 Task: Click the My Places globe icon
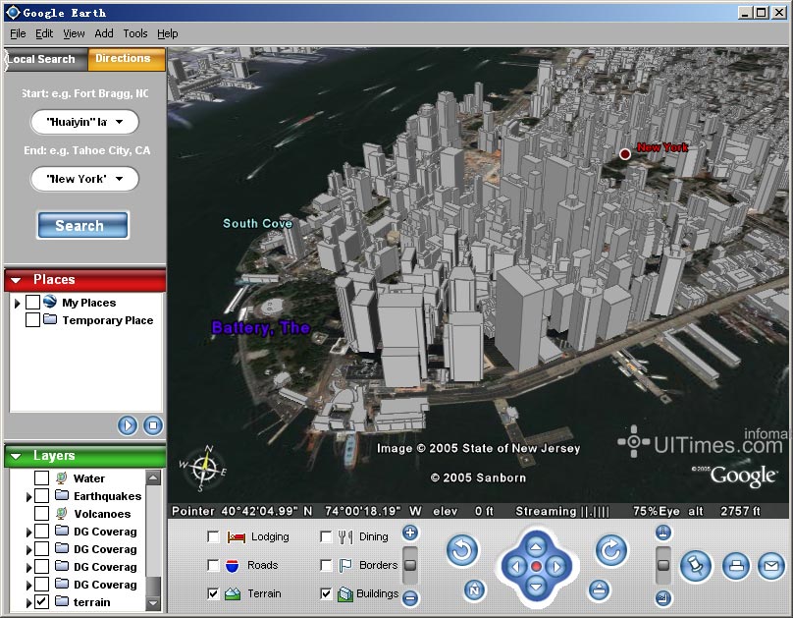(x=49, y=302)
